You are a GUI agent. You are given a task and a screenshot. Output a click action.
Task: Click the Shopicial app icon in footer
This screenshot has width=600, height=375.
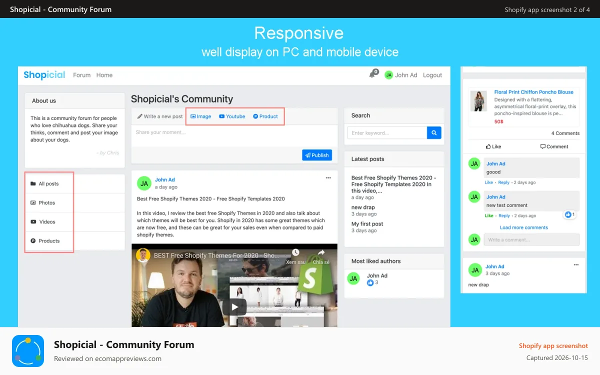click(28, 351)
